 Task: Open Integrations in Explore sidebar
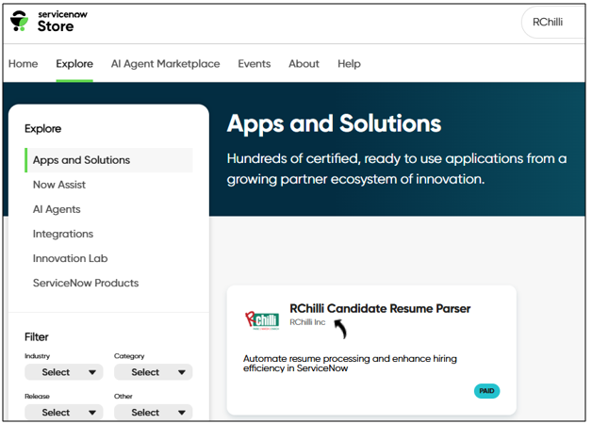tap(63, 234)
